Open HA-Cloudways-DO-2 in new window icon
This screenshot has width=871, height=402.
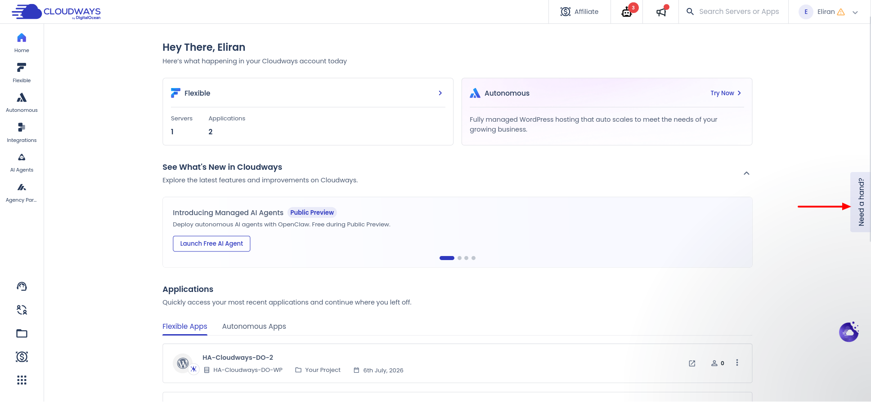(x=692, y=363)
